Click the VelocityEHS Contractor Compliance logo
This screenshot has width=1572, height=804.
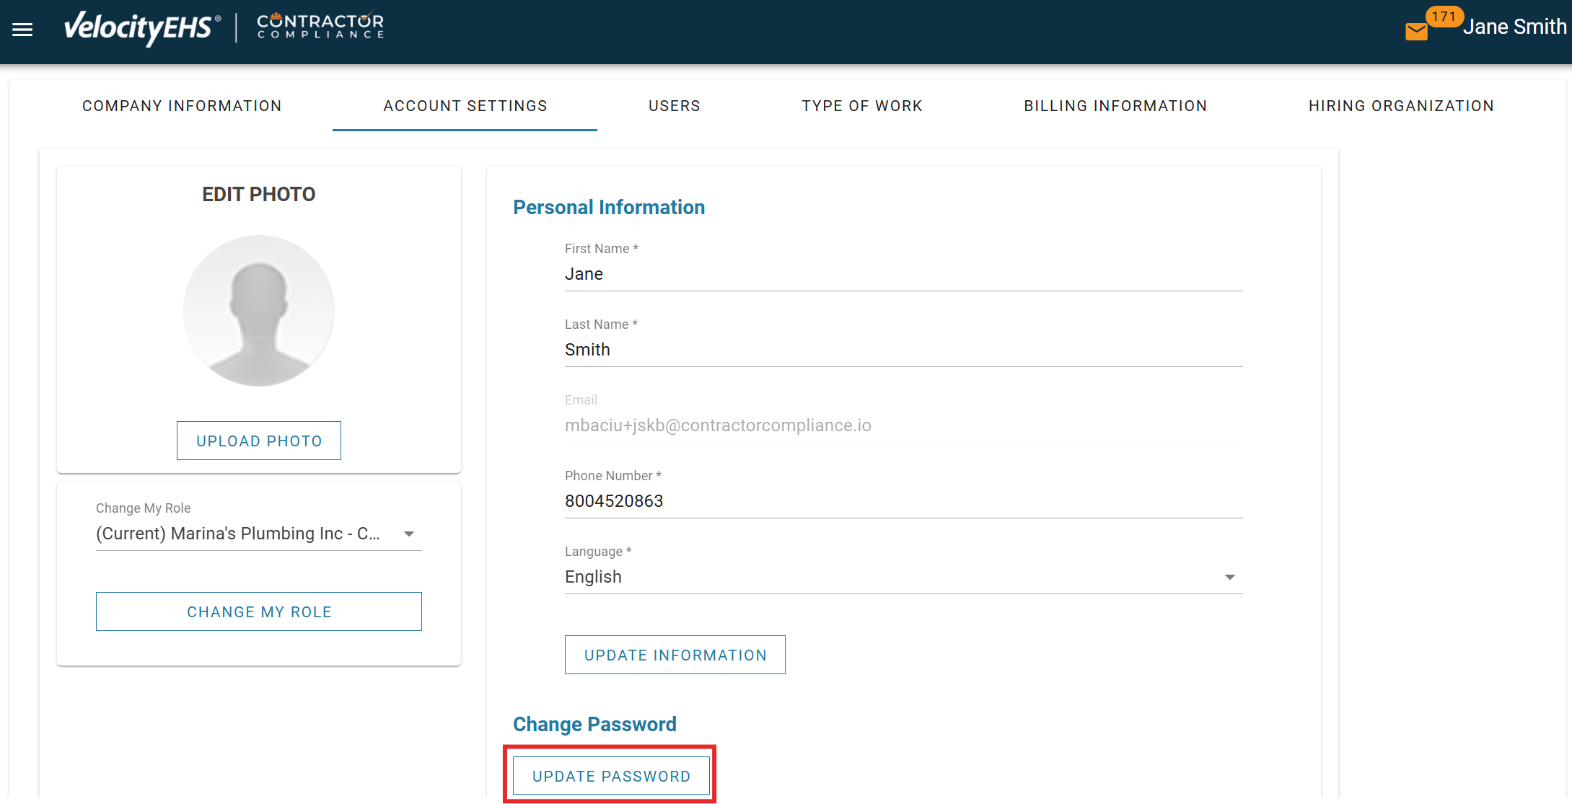(x=224, y=27)
